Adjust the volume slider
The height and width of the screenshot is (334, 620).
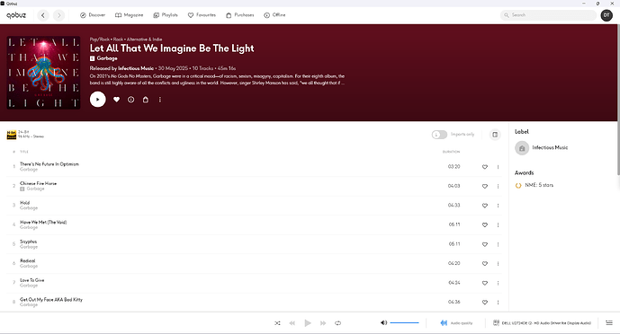(x=404, y=322)
